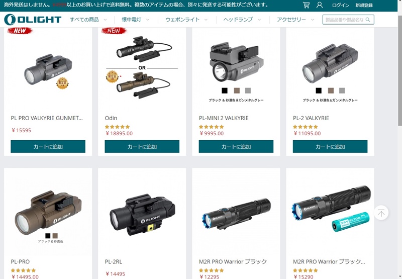This screenshot has height=279, width=402.
Task: Click the search magnifier icon
Action: (x=368, y=20)
